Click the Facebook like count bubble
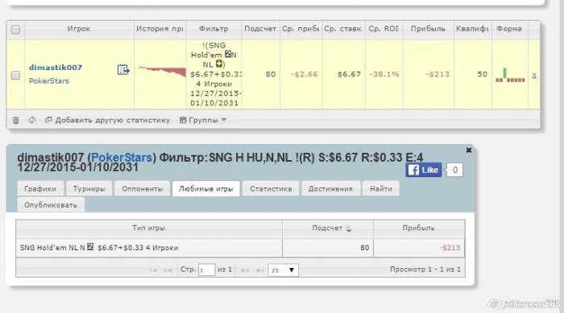Screen dimensions: 564x313 [x=454, y=170]
